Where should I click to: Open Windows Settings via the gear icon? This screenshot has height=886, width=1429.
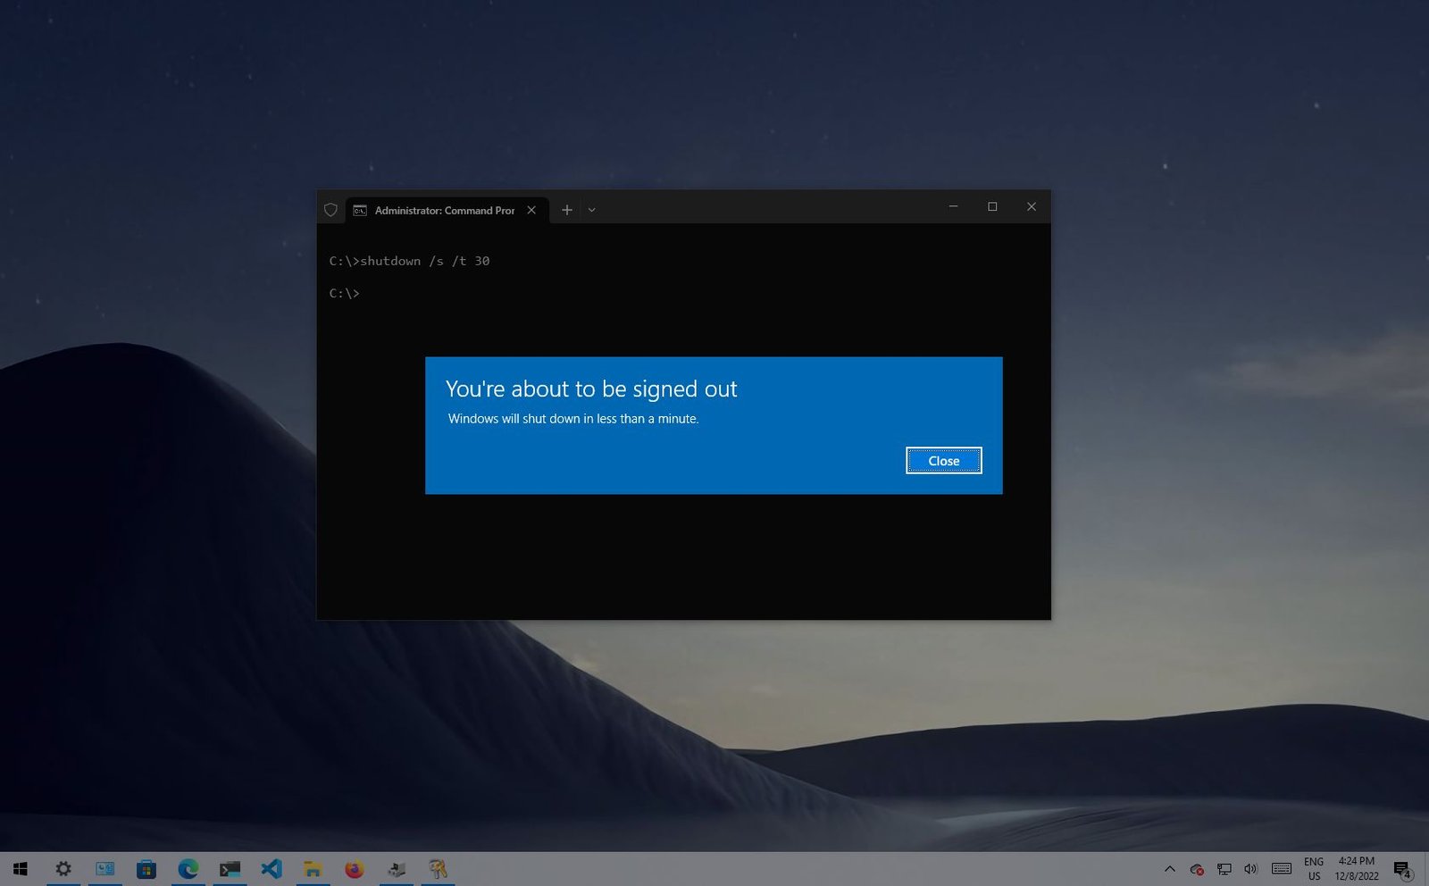click(63, 867)
